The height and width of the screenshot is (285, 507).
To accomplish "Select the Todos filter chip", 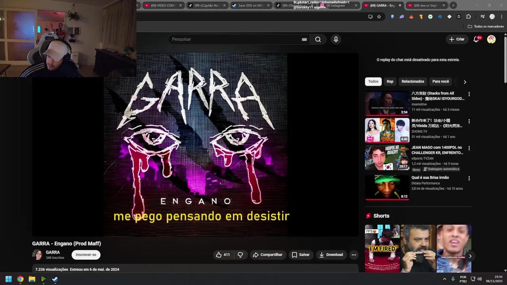I will [373, 82].
